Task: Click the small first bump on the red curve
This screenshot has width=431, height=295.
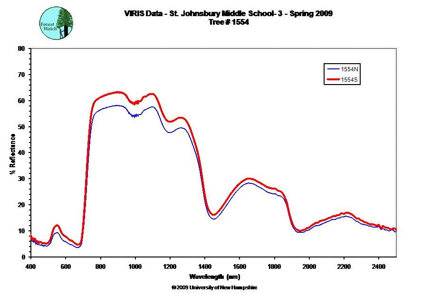Action: [57, 225]
